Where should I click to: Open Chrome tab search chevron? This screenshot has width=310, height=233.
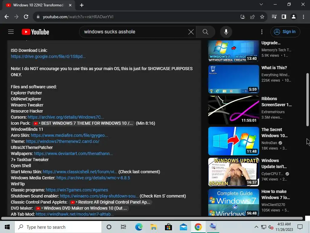point(261,4)
